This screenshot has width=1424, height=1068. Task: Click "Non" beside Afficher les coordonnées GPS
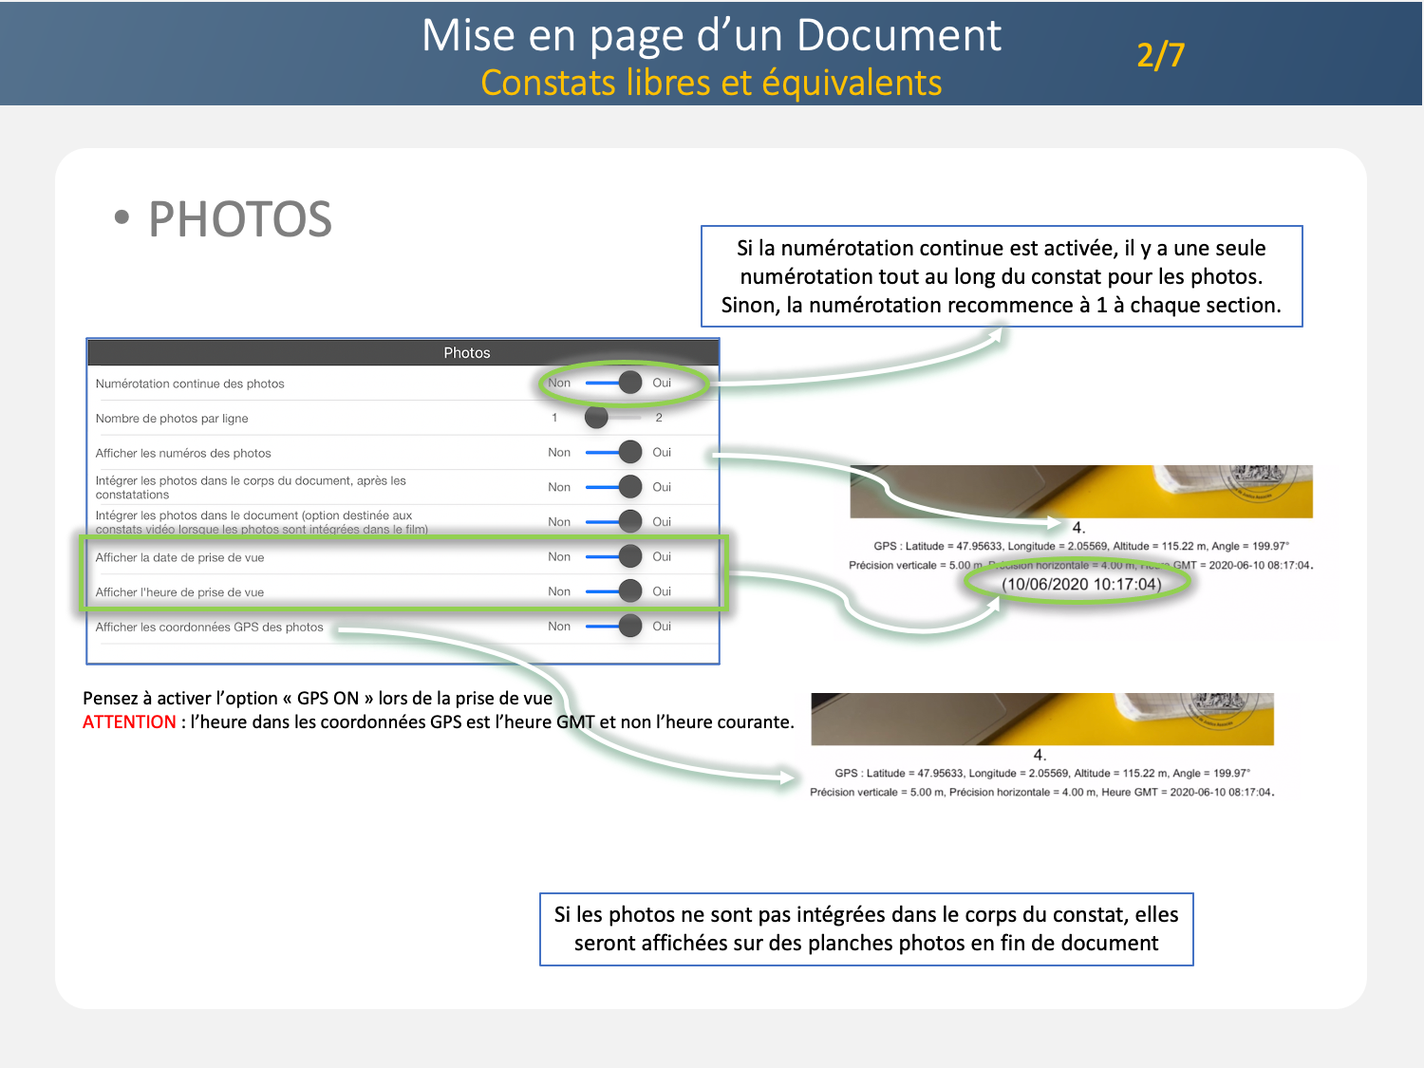point(559,627)
